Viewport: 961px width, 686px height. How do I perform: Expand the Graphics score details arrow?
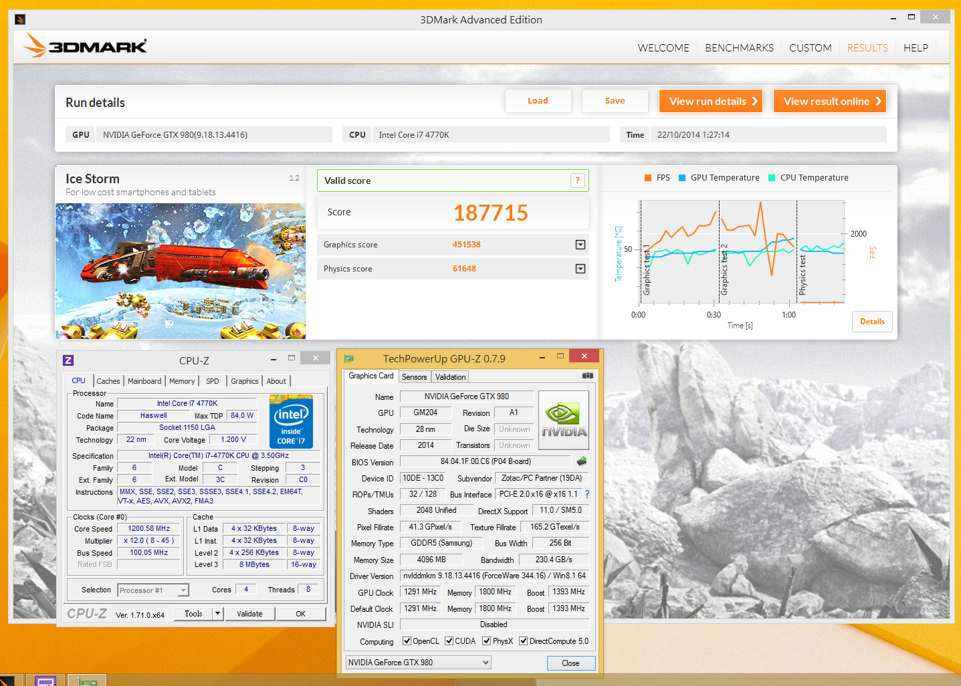580,245
